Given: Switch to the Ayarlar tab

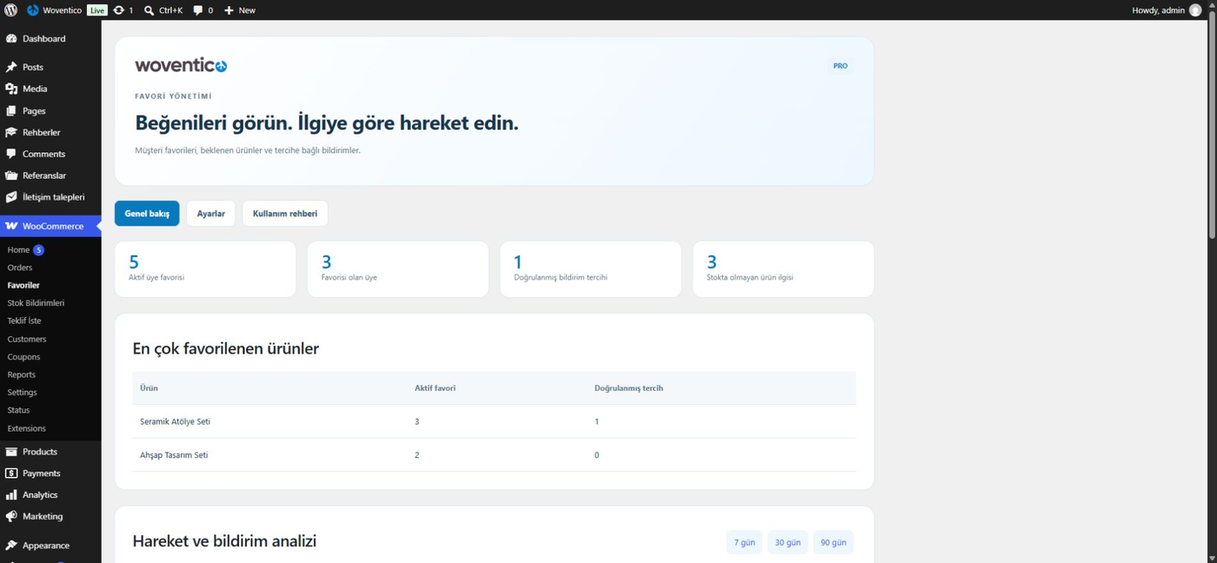Looking at the screenshot, I should (211, 214).
